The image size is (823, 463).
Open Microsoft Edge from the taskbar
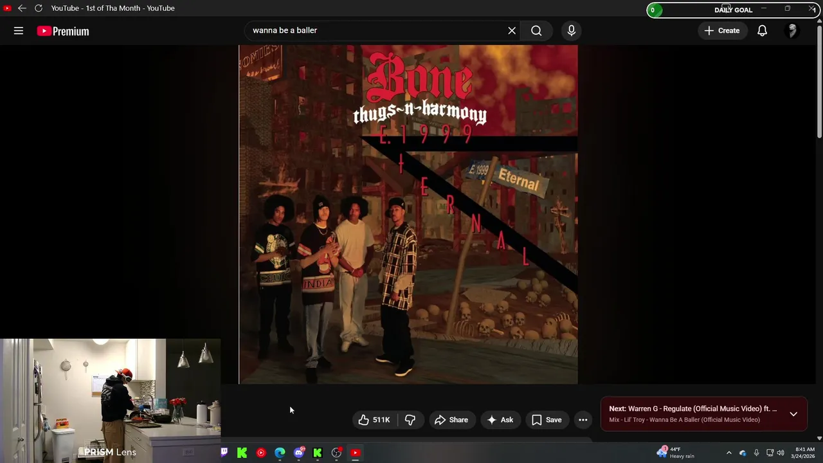[280, 453]
